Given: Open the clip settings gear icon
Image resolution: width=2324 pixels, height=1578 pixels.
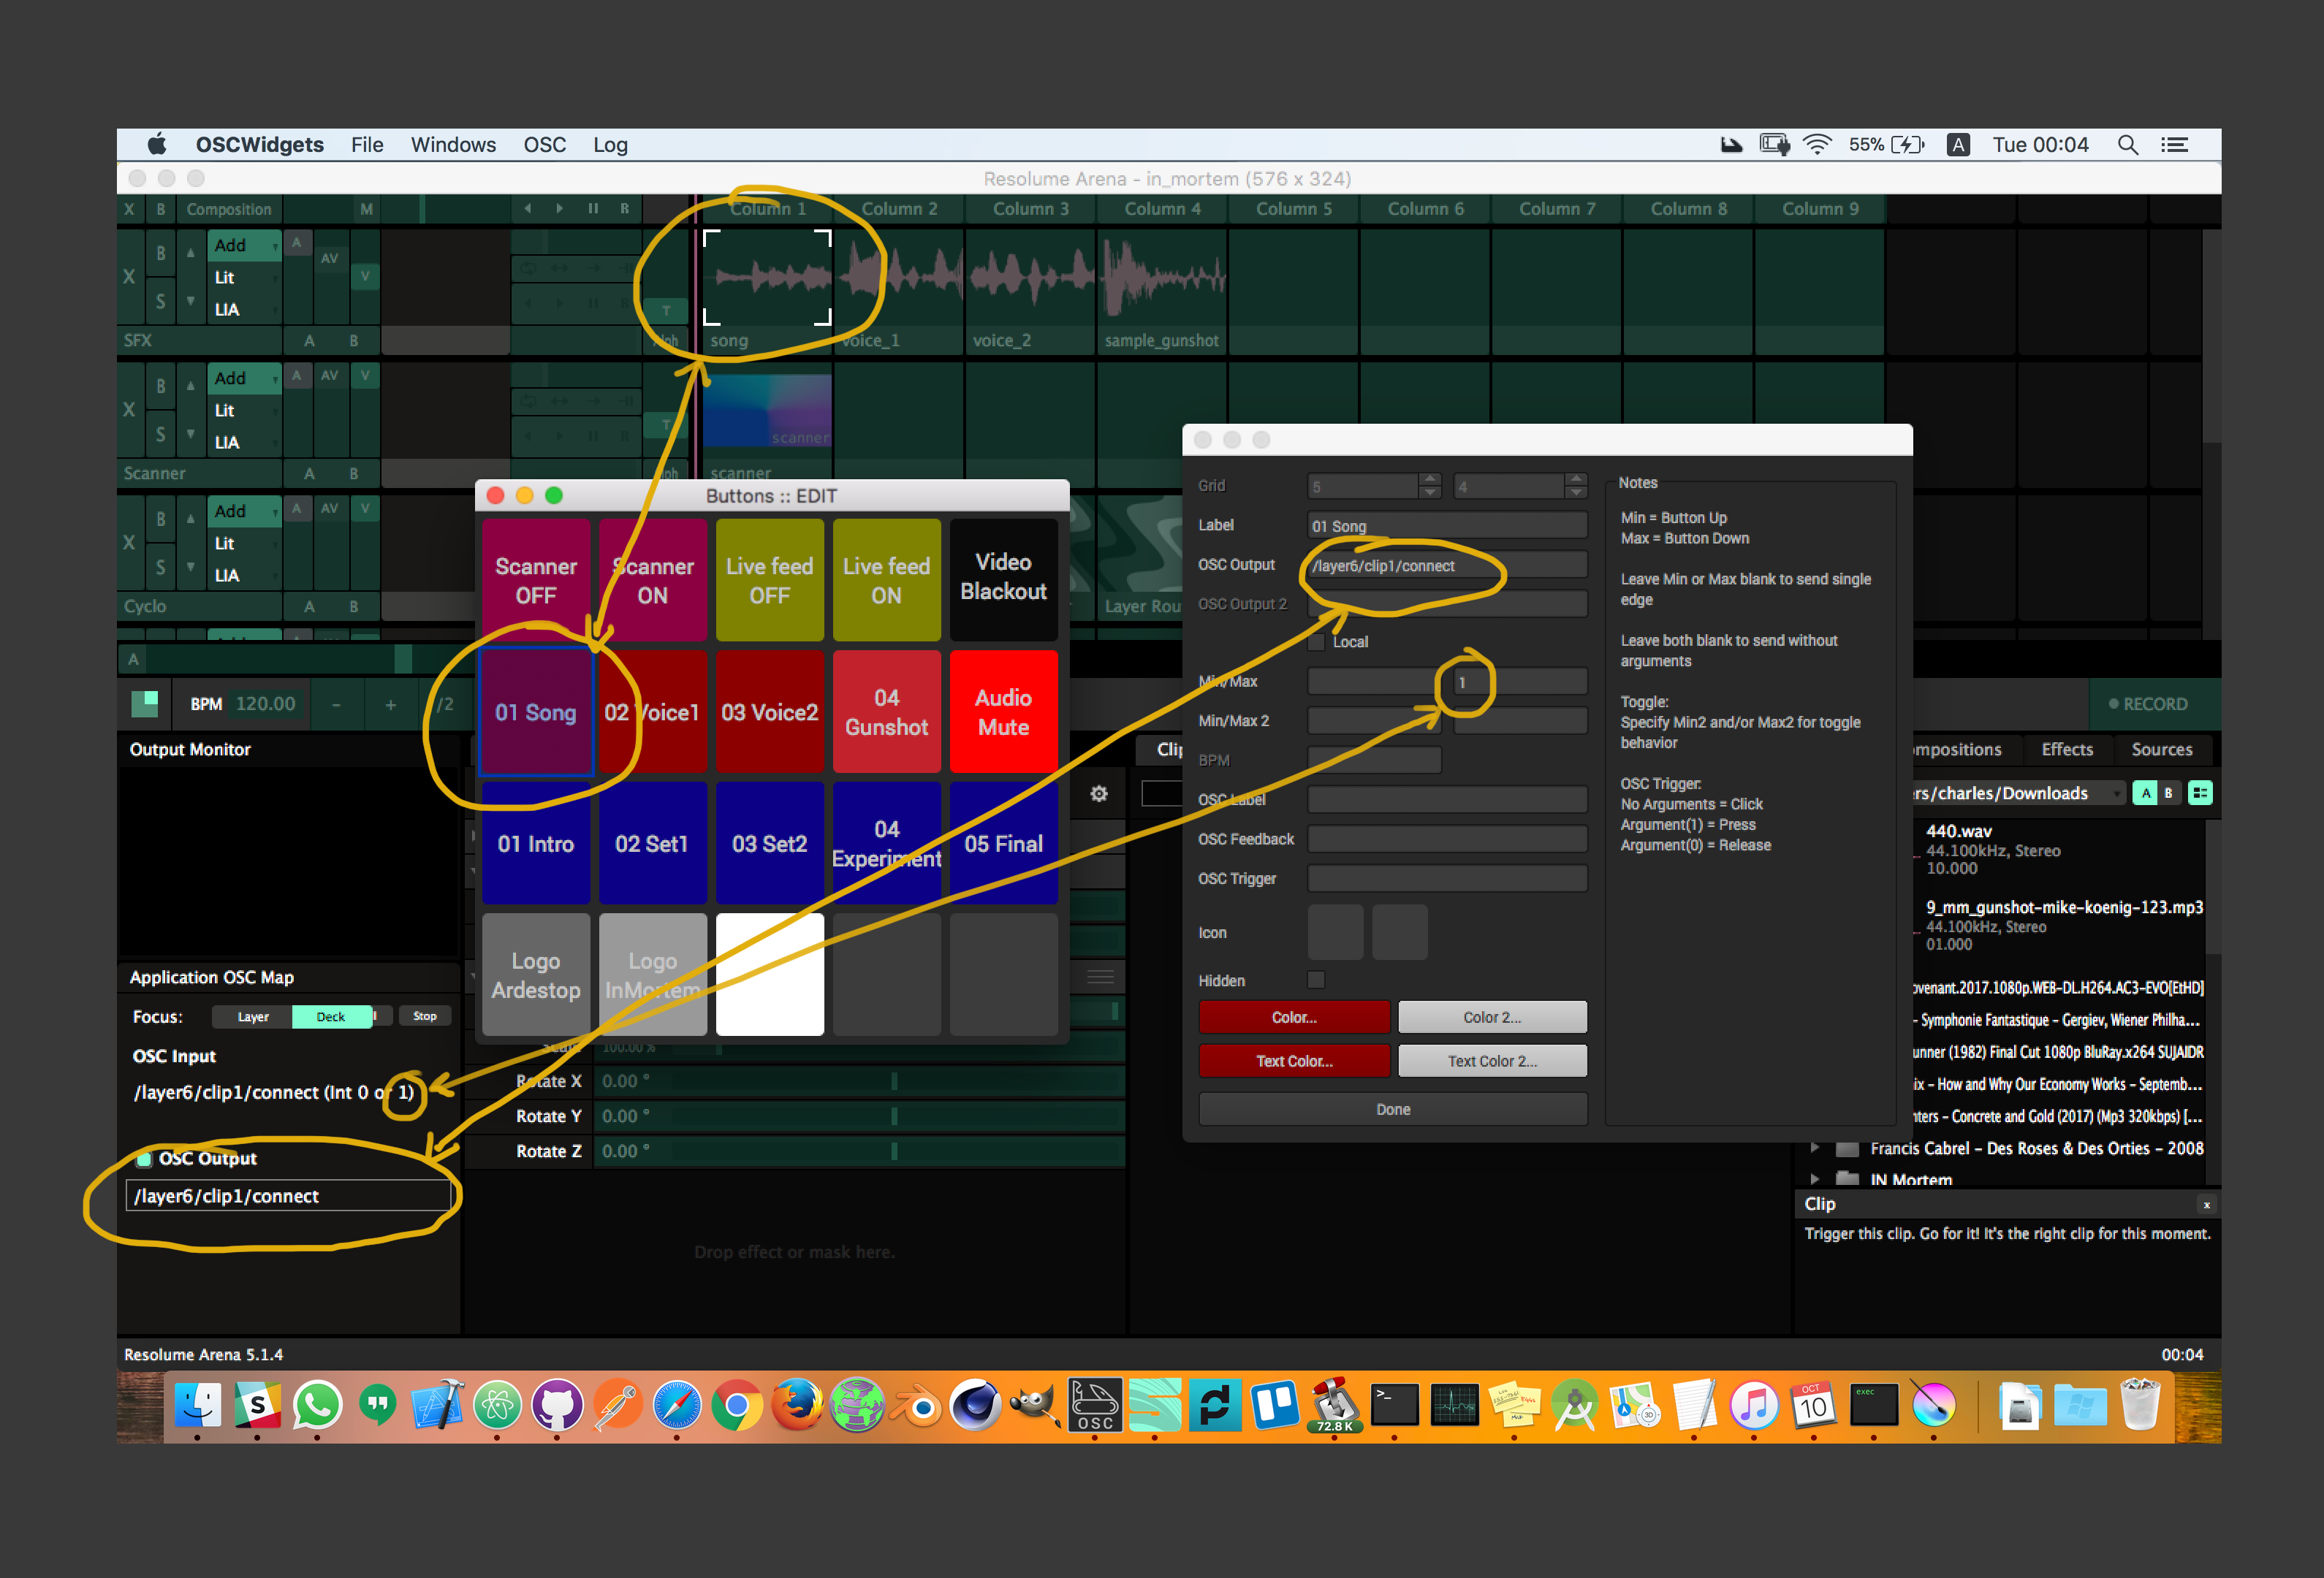Looking at the screenshot, I should 1099,793.
